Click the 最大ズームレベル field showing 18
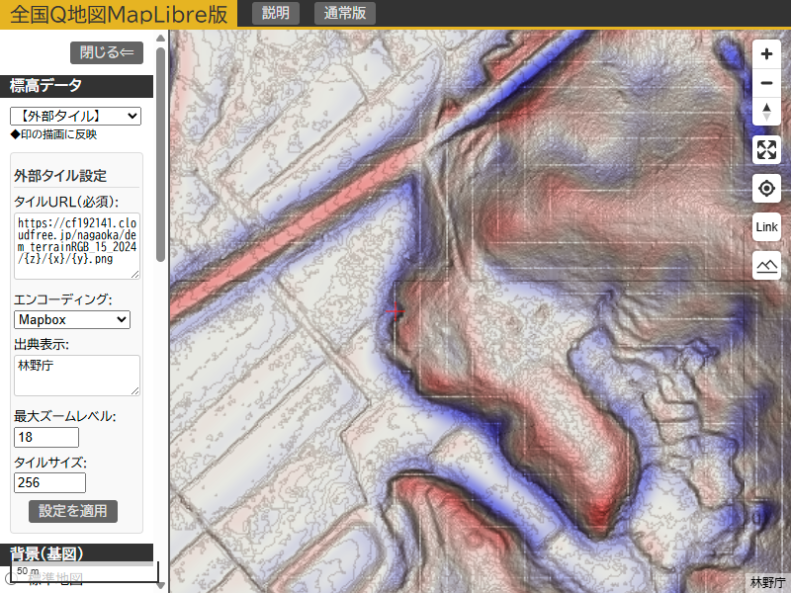 pyautogui.click(x=45, y=437)
